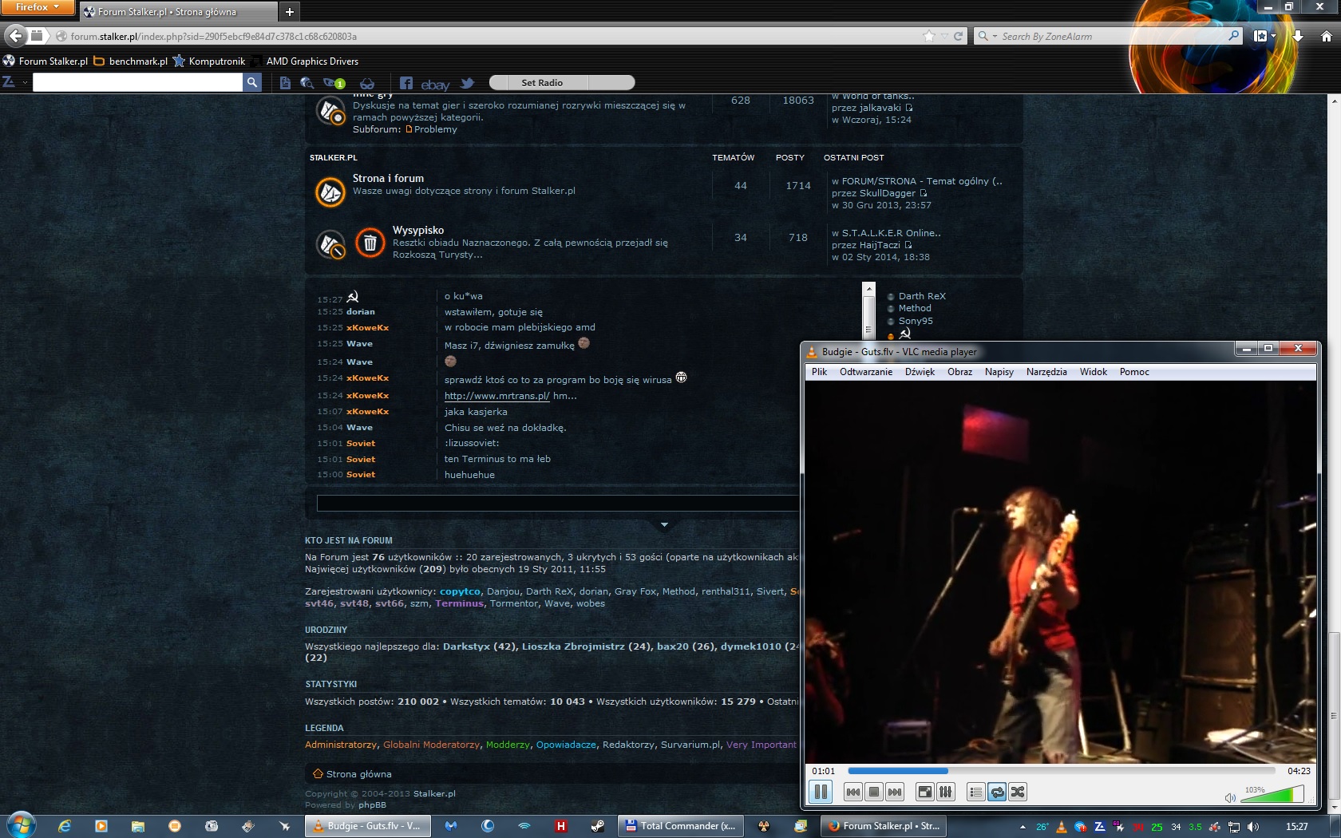
Task: Adjust VLC volume slider at 103%
Action: tap(1272, 794)
